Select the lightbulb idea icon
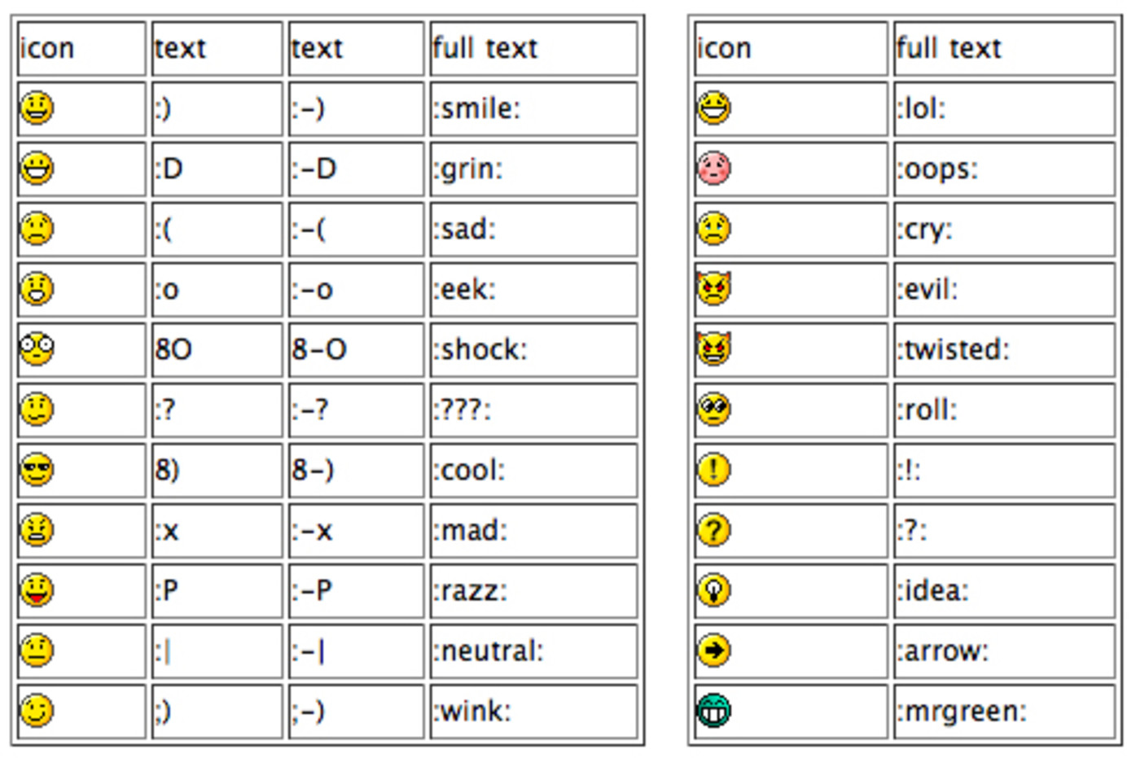The height and width of the screenshot is (758, 1140). point(714,590)
